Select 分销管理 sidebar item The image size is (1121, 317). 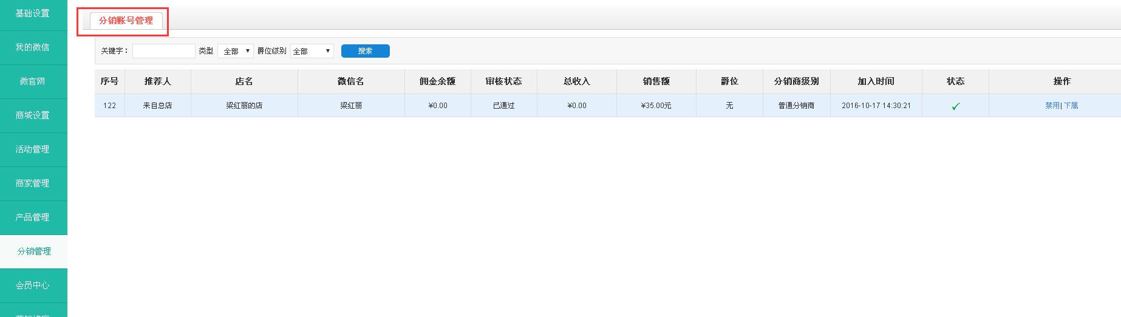(34, 251)
